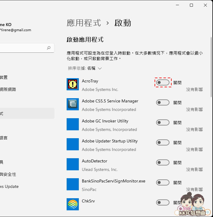Toggle BankSinoPacServiSignMonitor.exe startup switch
The width and height of the screenshot is (213, 217).
point(163,182)
